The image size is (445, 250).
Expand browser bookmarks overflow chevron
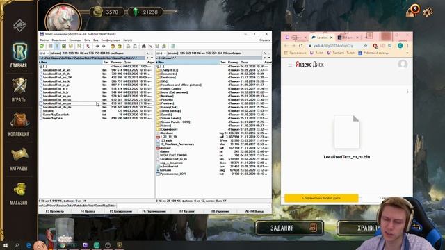(x=407, y=53)
